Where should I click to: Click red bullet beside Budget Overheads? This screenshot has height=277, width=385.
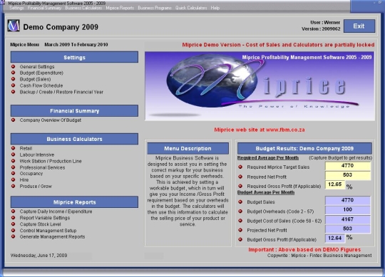pyautogui.click(x=240, y=211)
